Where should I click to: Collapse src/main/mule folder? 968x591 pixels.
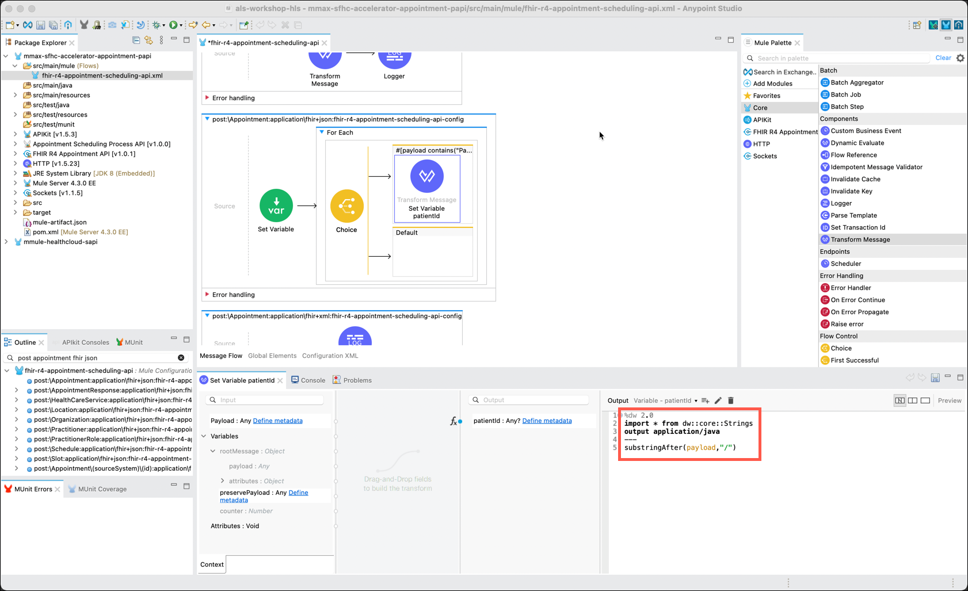click(16, 66)
